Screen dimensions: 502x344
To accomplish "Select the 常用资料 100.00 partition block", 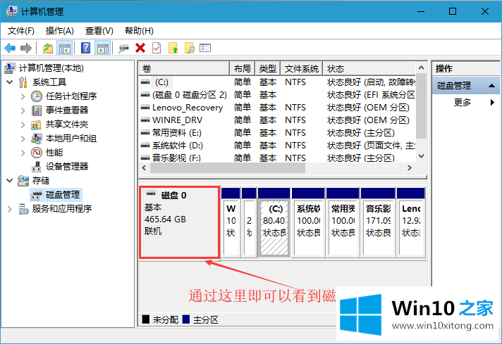I will 343,222.
